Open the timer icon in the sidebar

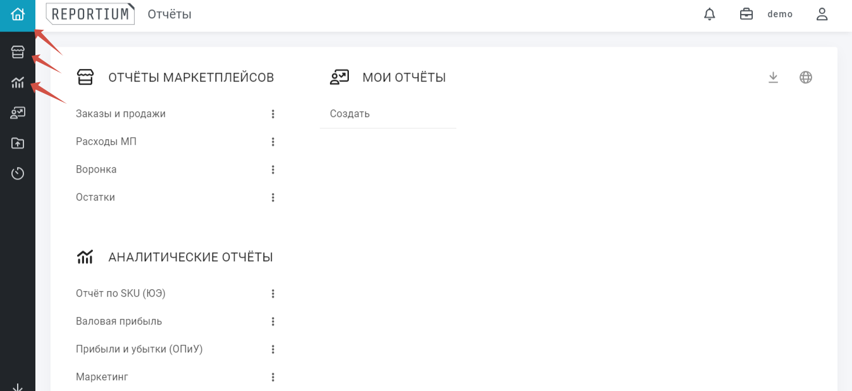pos(18,173)
